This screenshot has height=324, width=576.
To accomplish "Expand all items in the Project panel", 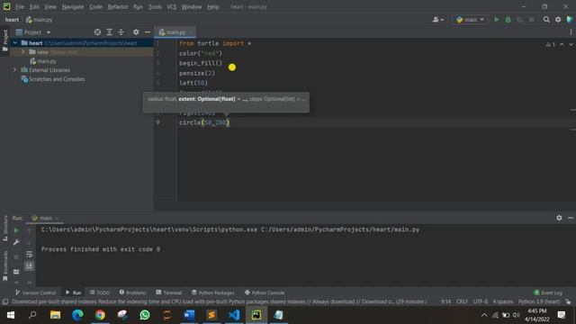I will coord(110,32).
